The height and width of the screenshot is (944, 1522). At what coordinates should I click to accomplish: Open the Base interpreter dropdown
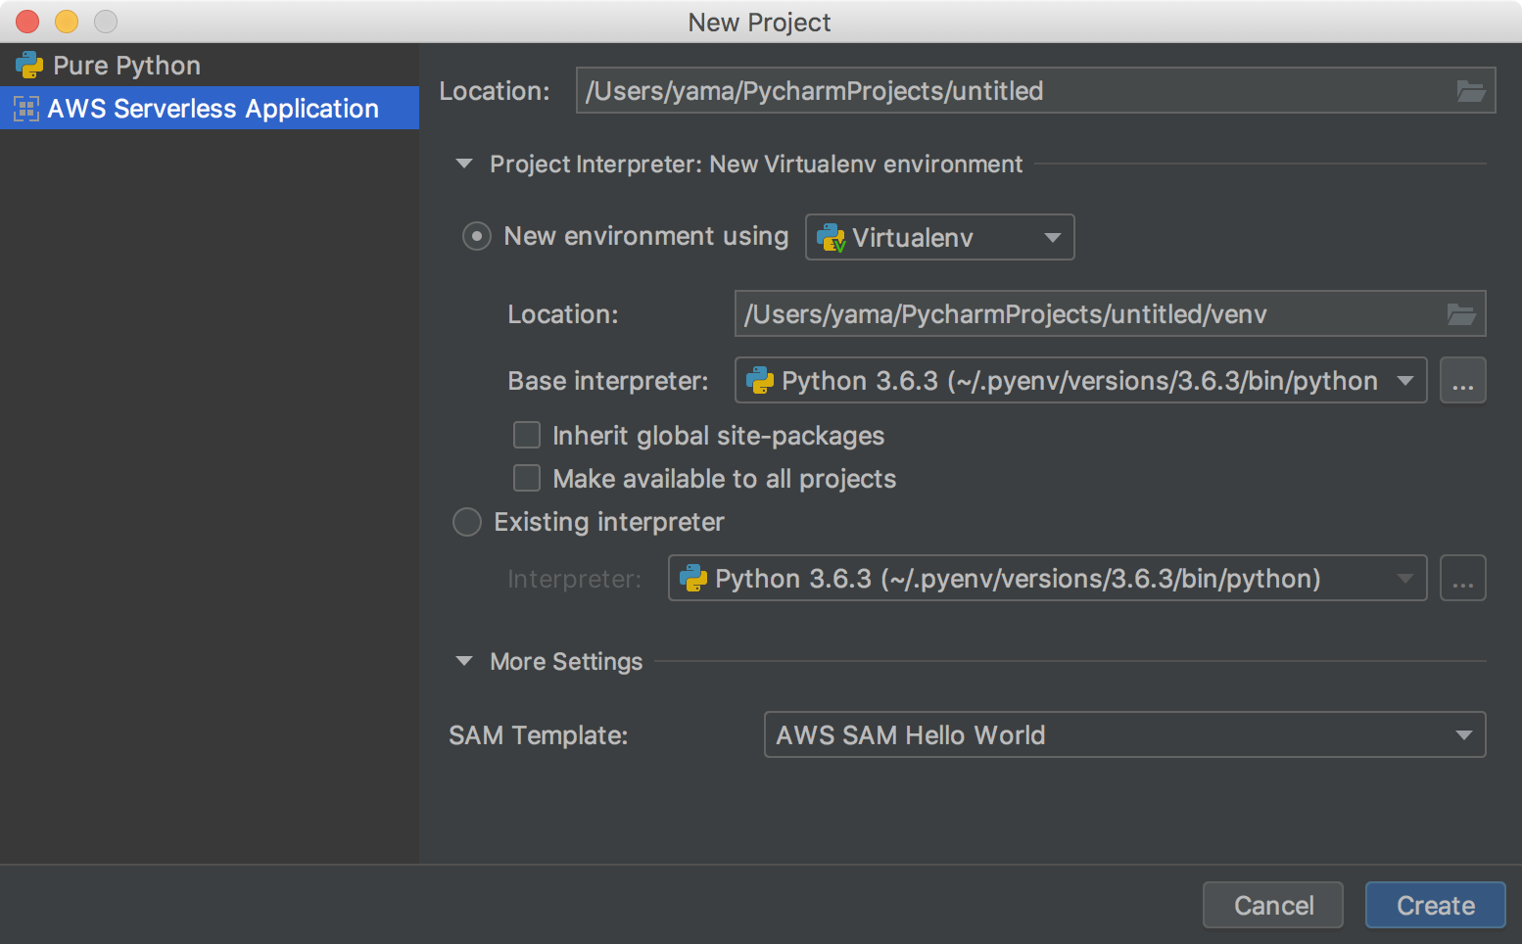pos(1081,380)
